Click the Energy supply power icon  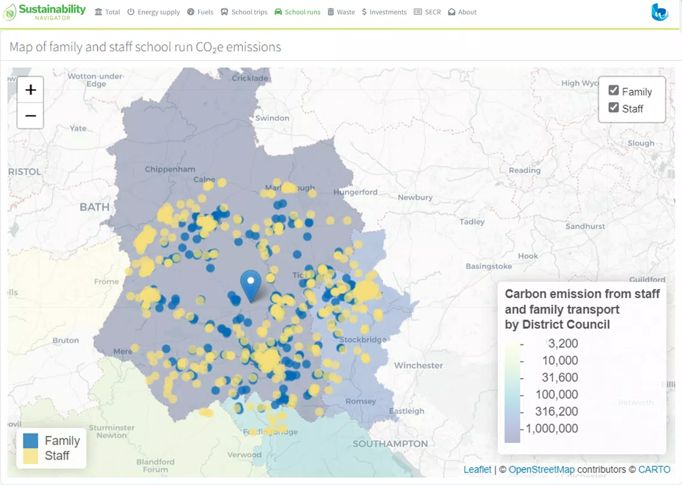pyautogui.click(x=132, y=11)
